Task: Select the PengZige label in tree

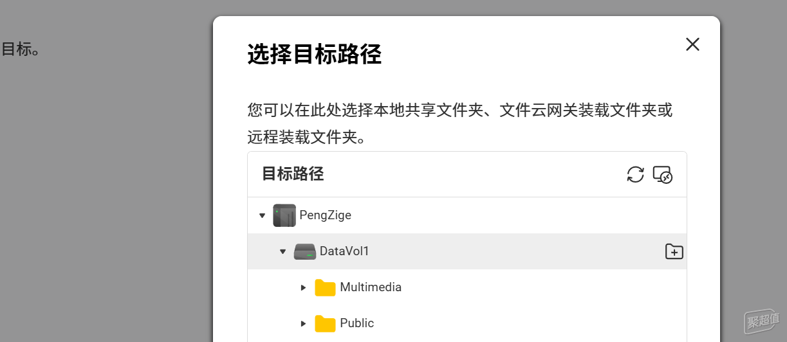Action: click(325, 215)
